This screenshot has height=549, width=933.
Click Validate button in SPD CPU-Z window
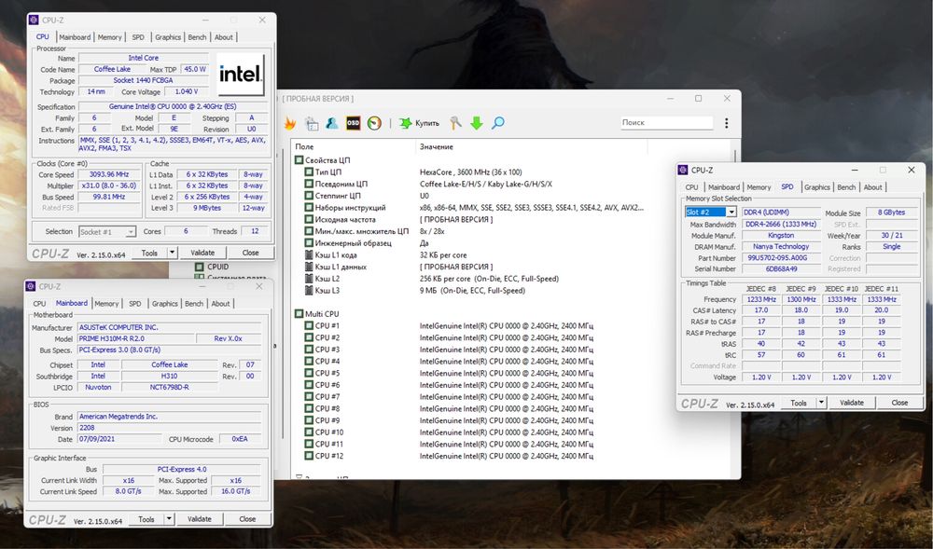pyautogui.click(x=852, y=403)
